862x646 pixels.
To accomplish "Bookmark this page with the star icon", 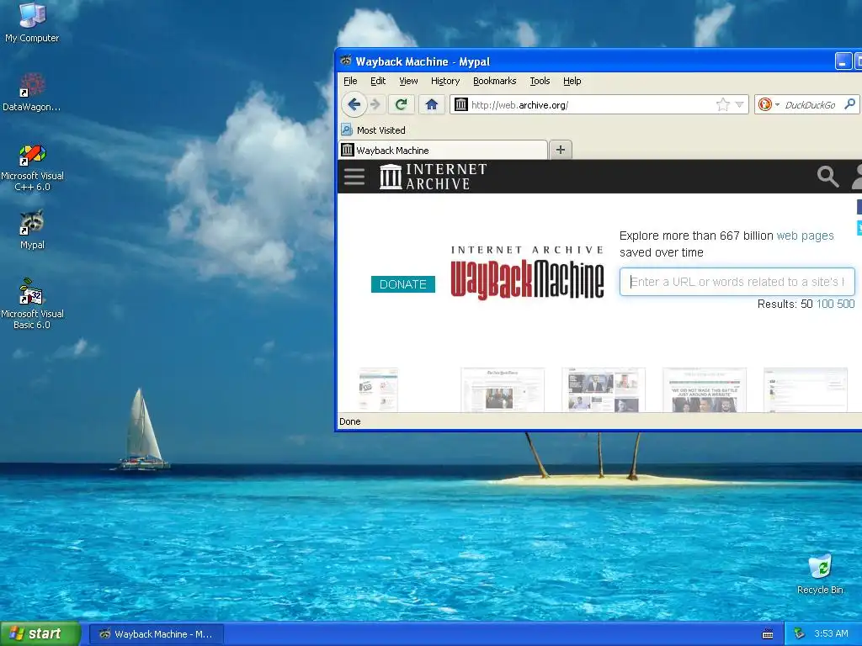I will 723,104.
